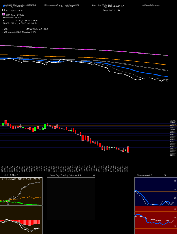Click the magenta 200 Day legend swatch
177x234 pixels.
click(4, 15)
